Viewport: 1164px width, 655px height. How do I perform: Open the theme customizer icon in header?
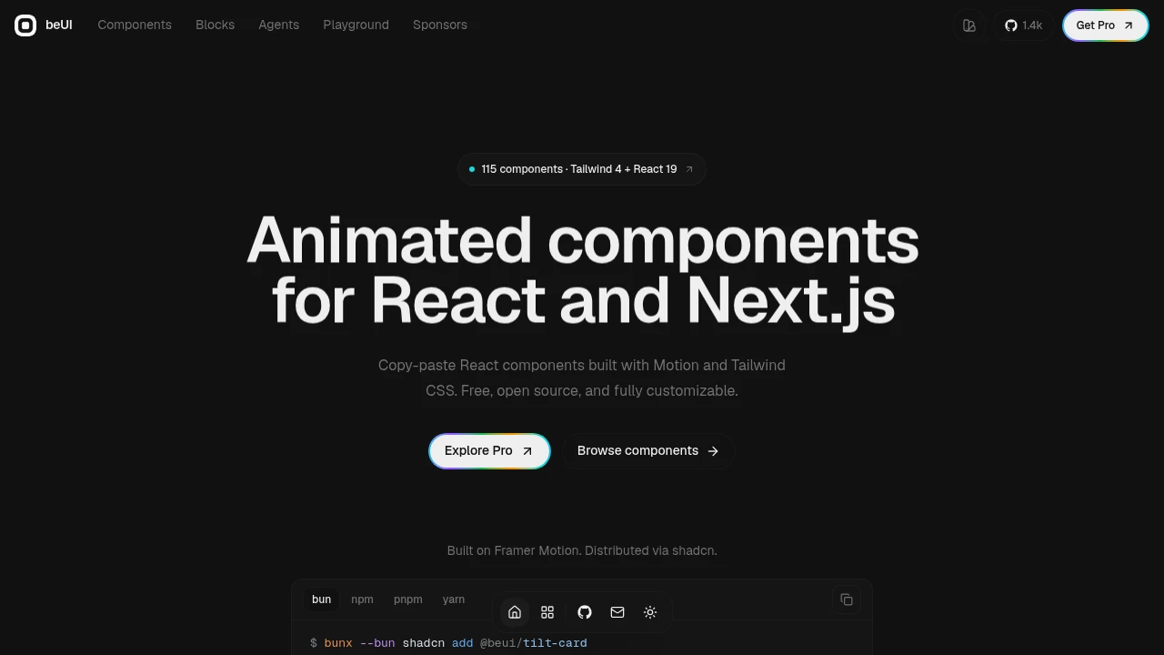(969, 25)
